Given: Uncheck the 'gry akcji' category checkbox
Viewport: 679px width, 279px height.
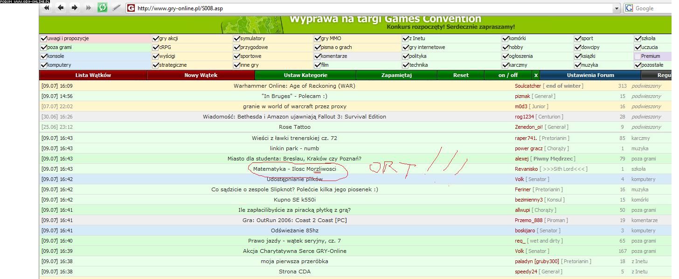Looking at the screenshot, I should pyautogui.click(x=156, y=38).
